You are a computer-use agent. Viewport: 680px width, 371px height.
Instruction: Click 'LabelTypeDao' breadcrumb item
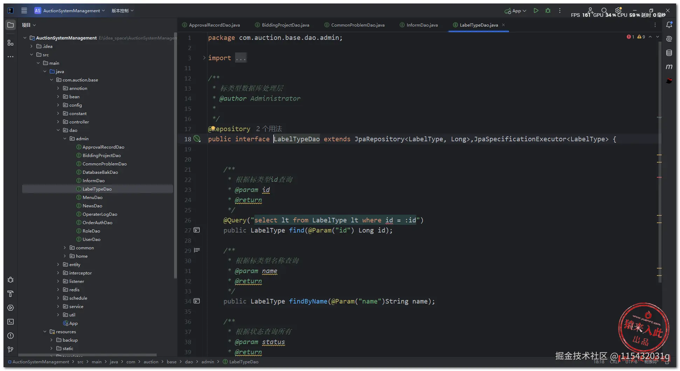tap(241, 362)
